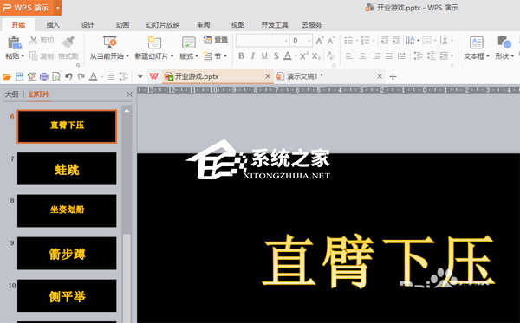
Task: Start slideshow from current slide icon
Action: pos(109,42)
